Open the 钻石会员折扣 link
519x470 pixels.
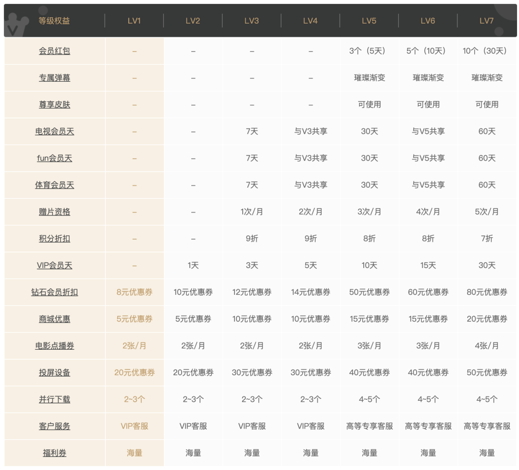coord(54,292)
